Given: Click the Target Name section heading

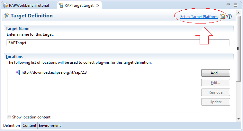Looking at the screenshot, I should [x=17, y=29].
